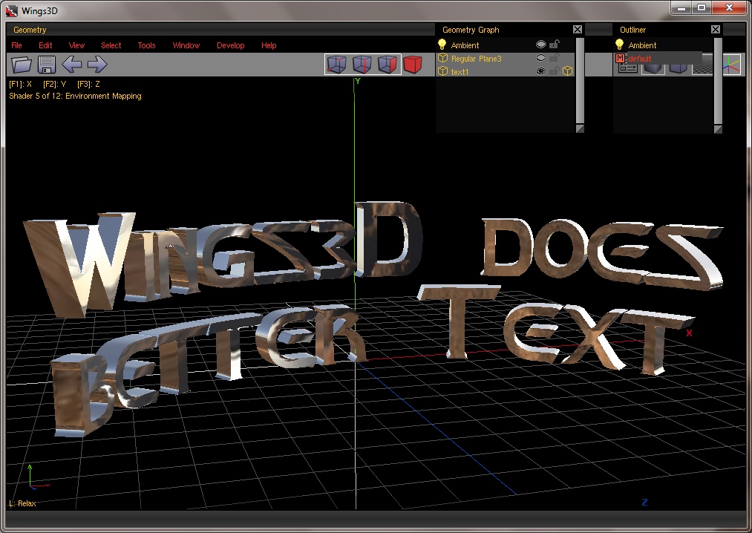
Task: Click the Geometry window title bar
Action: click(220, 29)
